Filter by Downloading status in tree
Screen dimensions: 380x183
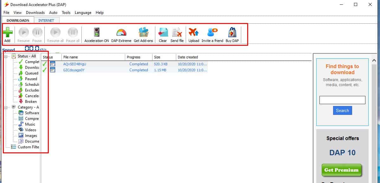click(32, 67)
